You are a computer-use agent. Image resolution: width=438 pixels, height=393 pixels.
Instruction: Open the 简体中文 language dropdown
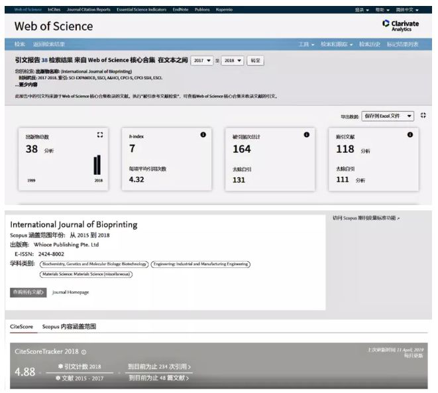pos(407,10)
